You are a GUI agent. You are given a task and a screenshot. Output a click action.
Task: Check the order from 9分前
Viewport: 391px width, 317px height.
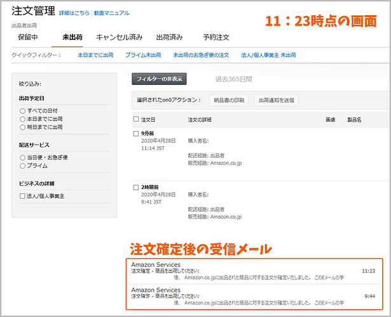136,134
